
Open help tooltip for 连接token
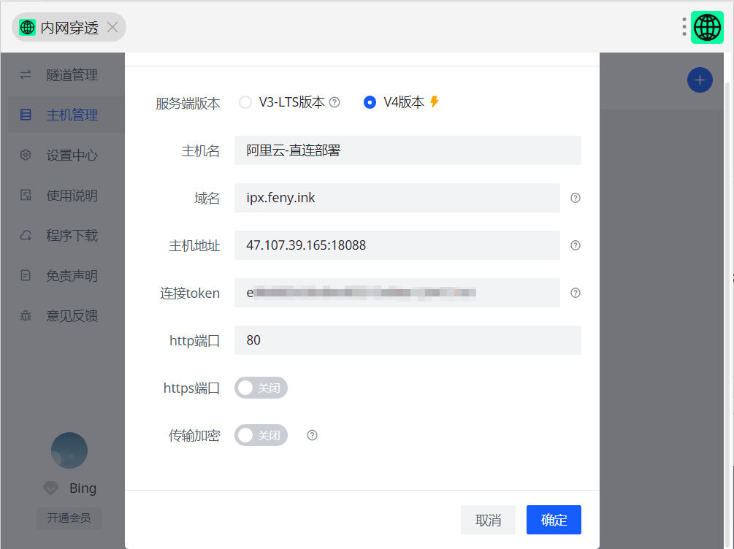click(x=576, y=293)
